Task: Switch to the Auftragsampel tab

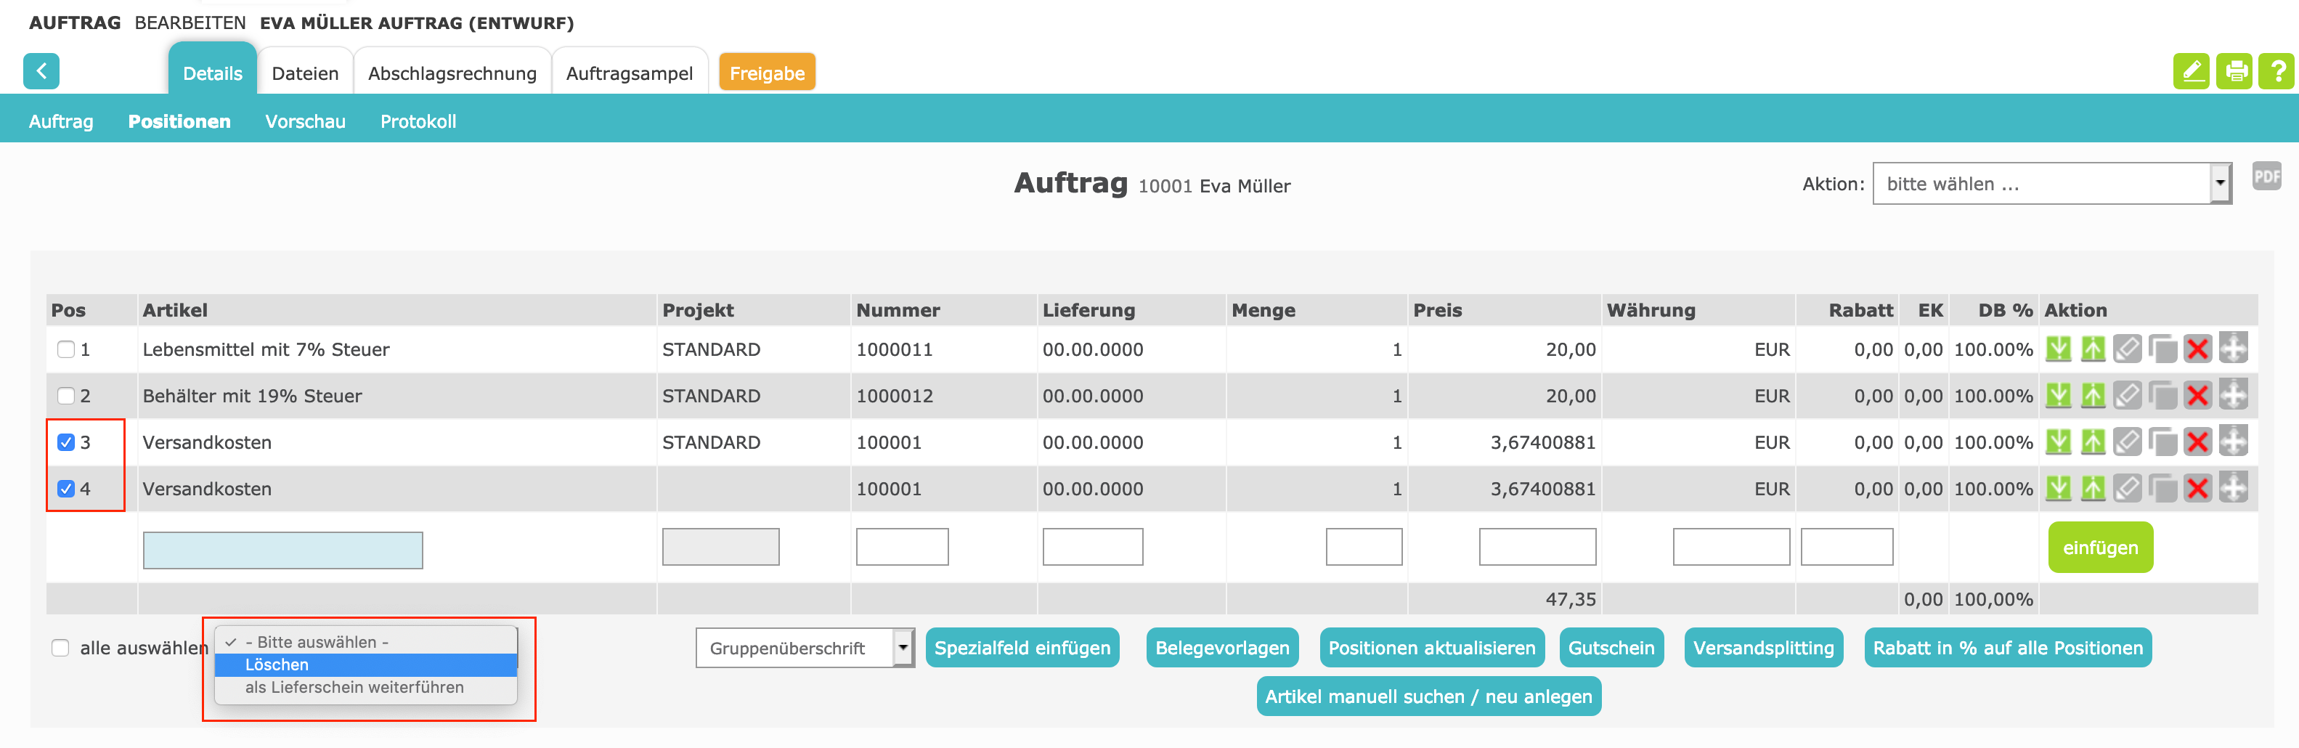Action: (x=629, y=73)
